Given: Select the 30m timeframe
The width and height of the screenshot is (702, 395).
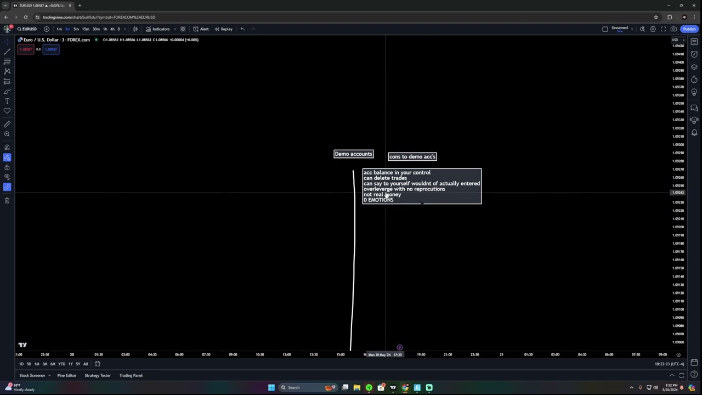Looking at the screenshot, I should point(96,29).
